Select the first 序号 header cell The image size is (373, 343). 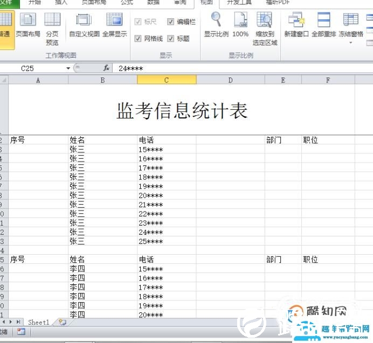click(38, 140)
